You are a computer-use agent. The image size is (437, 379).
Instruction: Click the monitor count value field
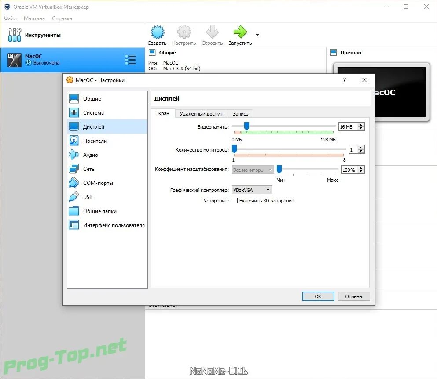click(353, 150)
